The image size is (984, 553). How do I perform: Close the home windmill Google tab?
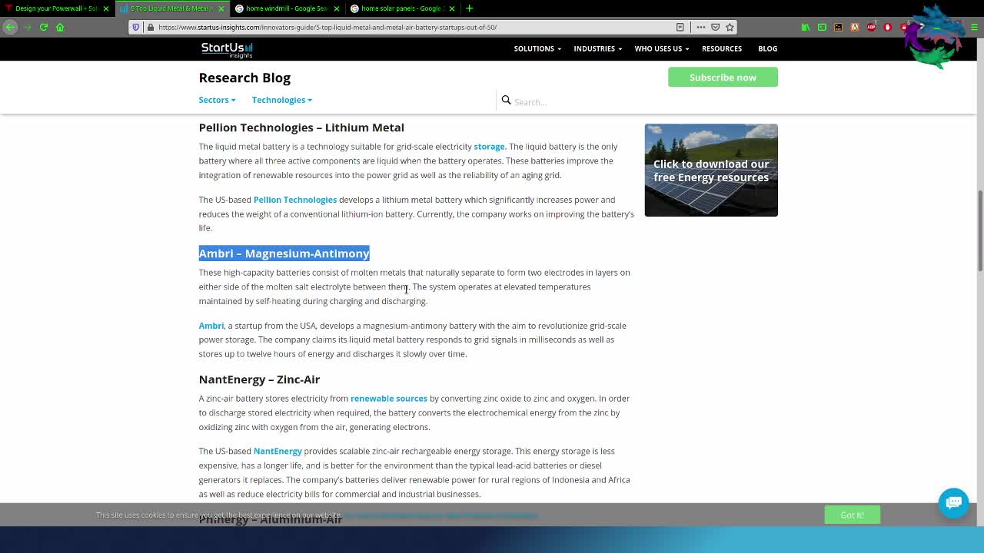coord(337,8)
